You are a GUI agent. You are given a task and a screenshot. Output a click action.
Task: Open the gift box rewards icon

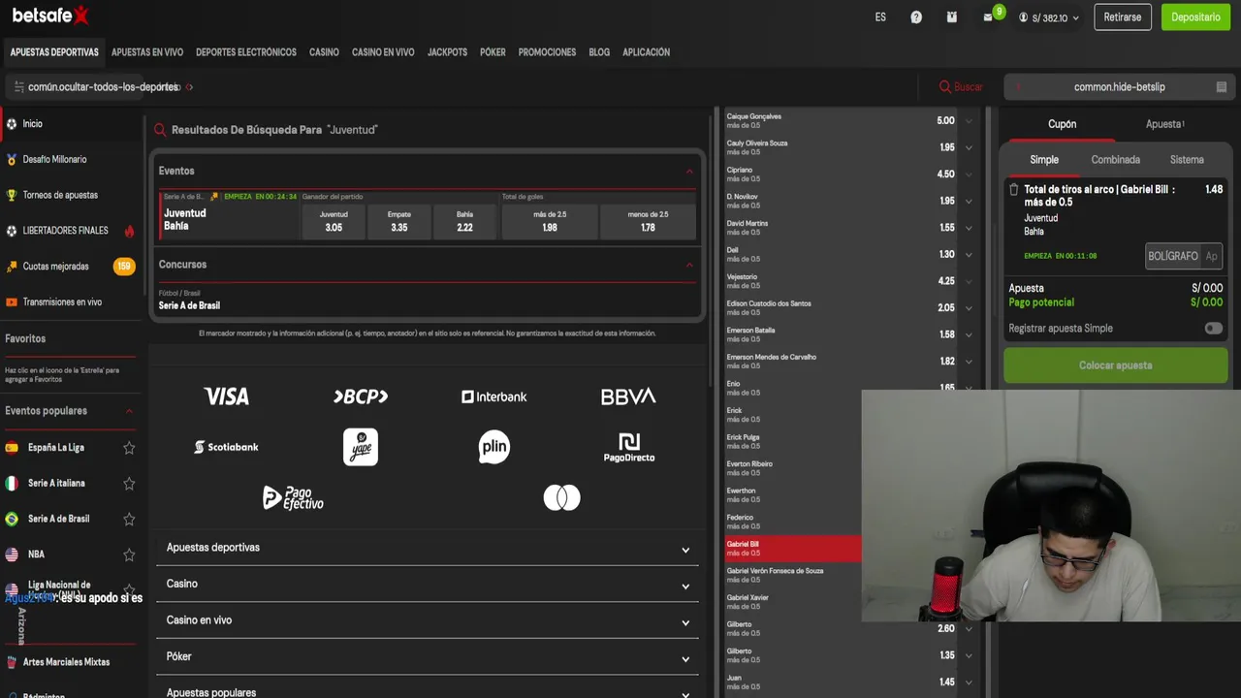(x=952, y=17)
